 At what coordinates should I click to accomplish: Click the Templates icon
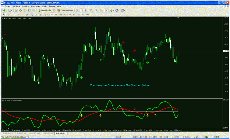[122, 10]
